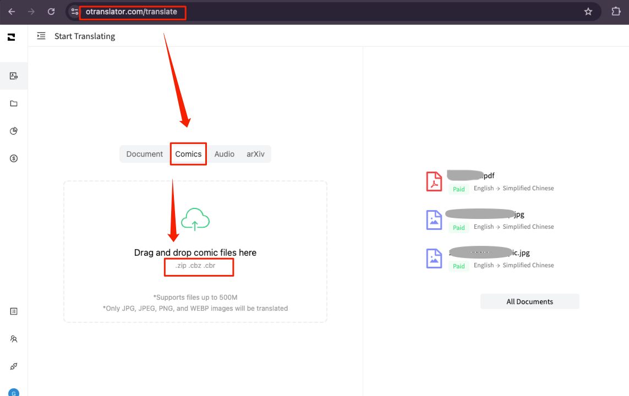Open the folder icon in sidebar
The height and width of the screenshot is (396, 629).
[14, 103]
